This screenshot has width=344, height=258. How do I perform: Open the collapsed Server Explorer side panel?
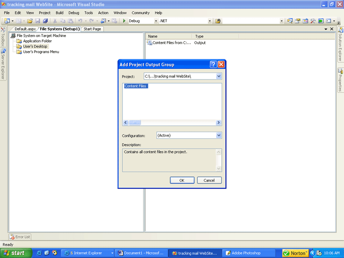[3, 64]
